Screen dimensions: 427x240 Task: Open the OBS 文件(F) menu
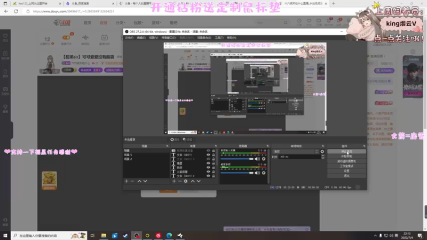point(129,38)
